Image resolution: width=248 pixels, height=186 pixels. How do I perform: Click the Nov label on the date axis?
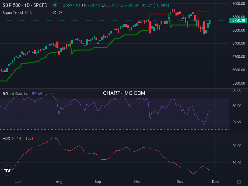click(x=180, y=181)
